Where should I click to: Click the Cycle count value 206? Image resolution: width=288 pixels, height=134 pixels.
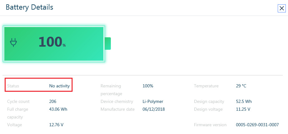pyautogui.click(x=53, y=101)
